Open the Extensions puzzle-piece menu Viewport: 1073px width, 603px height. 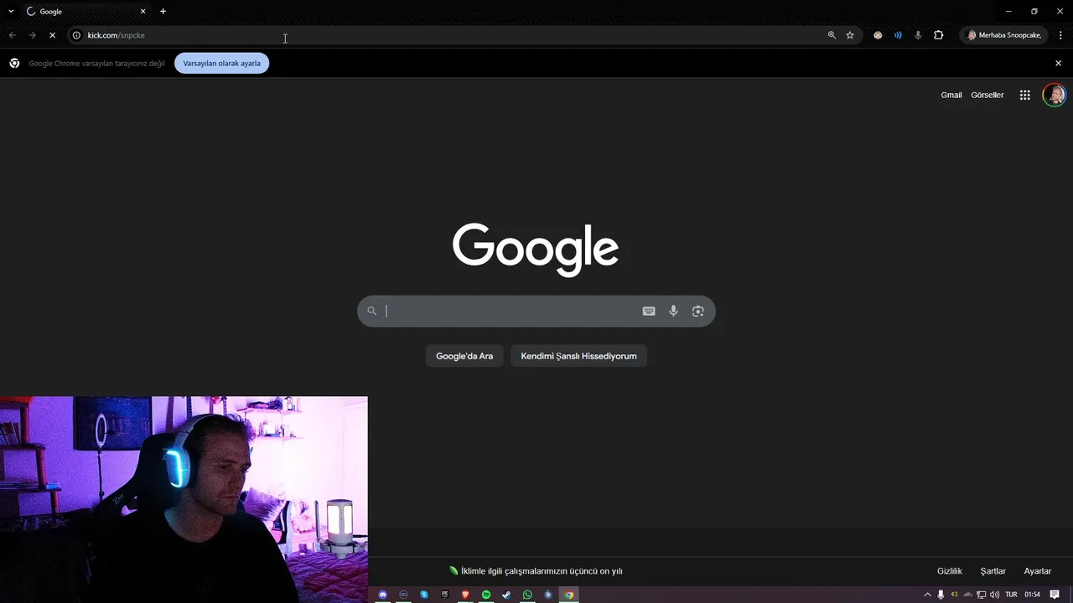point(938,35)
